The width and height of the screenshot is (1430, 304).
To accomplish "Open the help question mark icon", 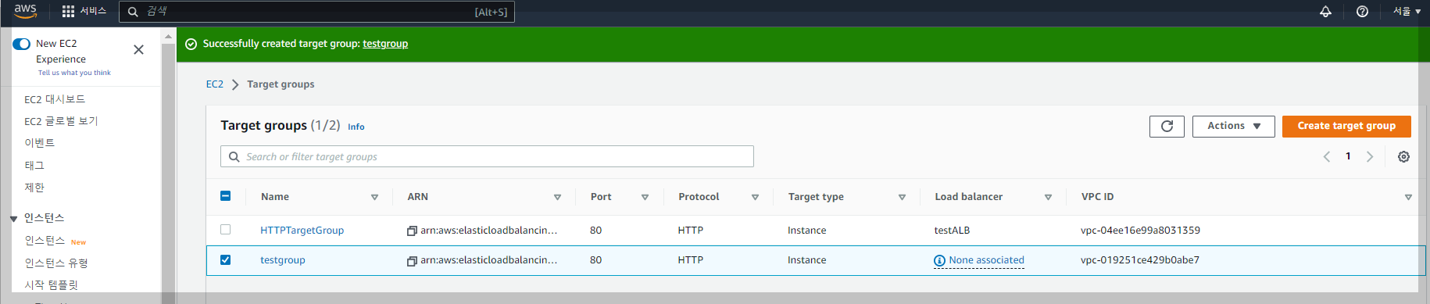I will coord(1362,12).
